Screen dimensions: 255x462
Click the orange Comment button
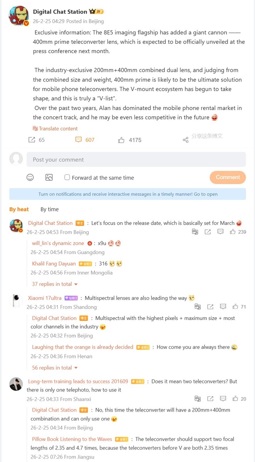228,177
